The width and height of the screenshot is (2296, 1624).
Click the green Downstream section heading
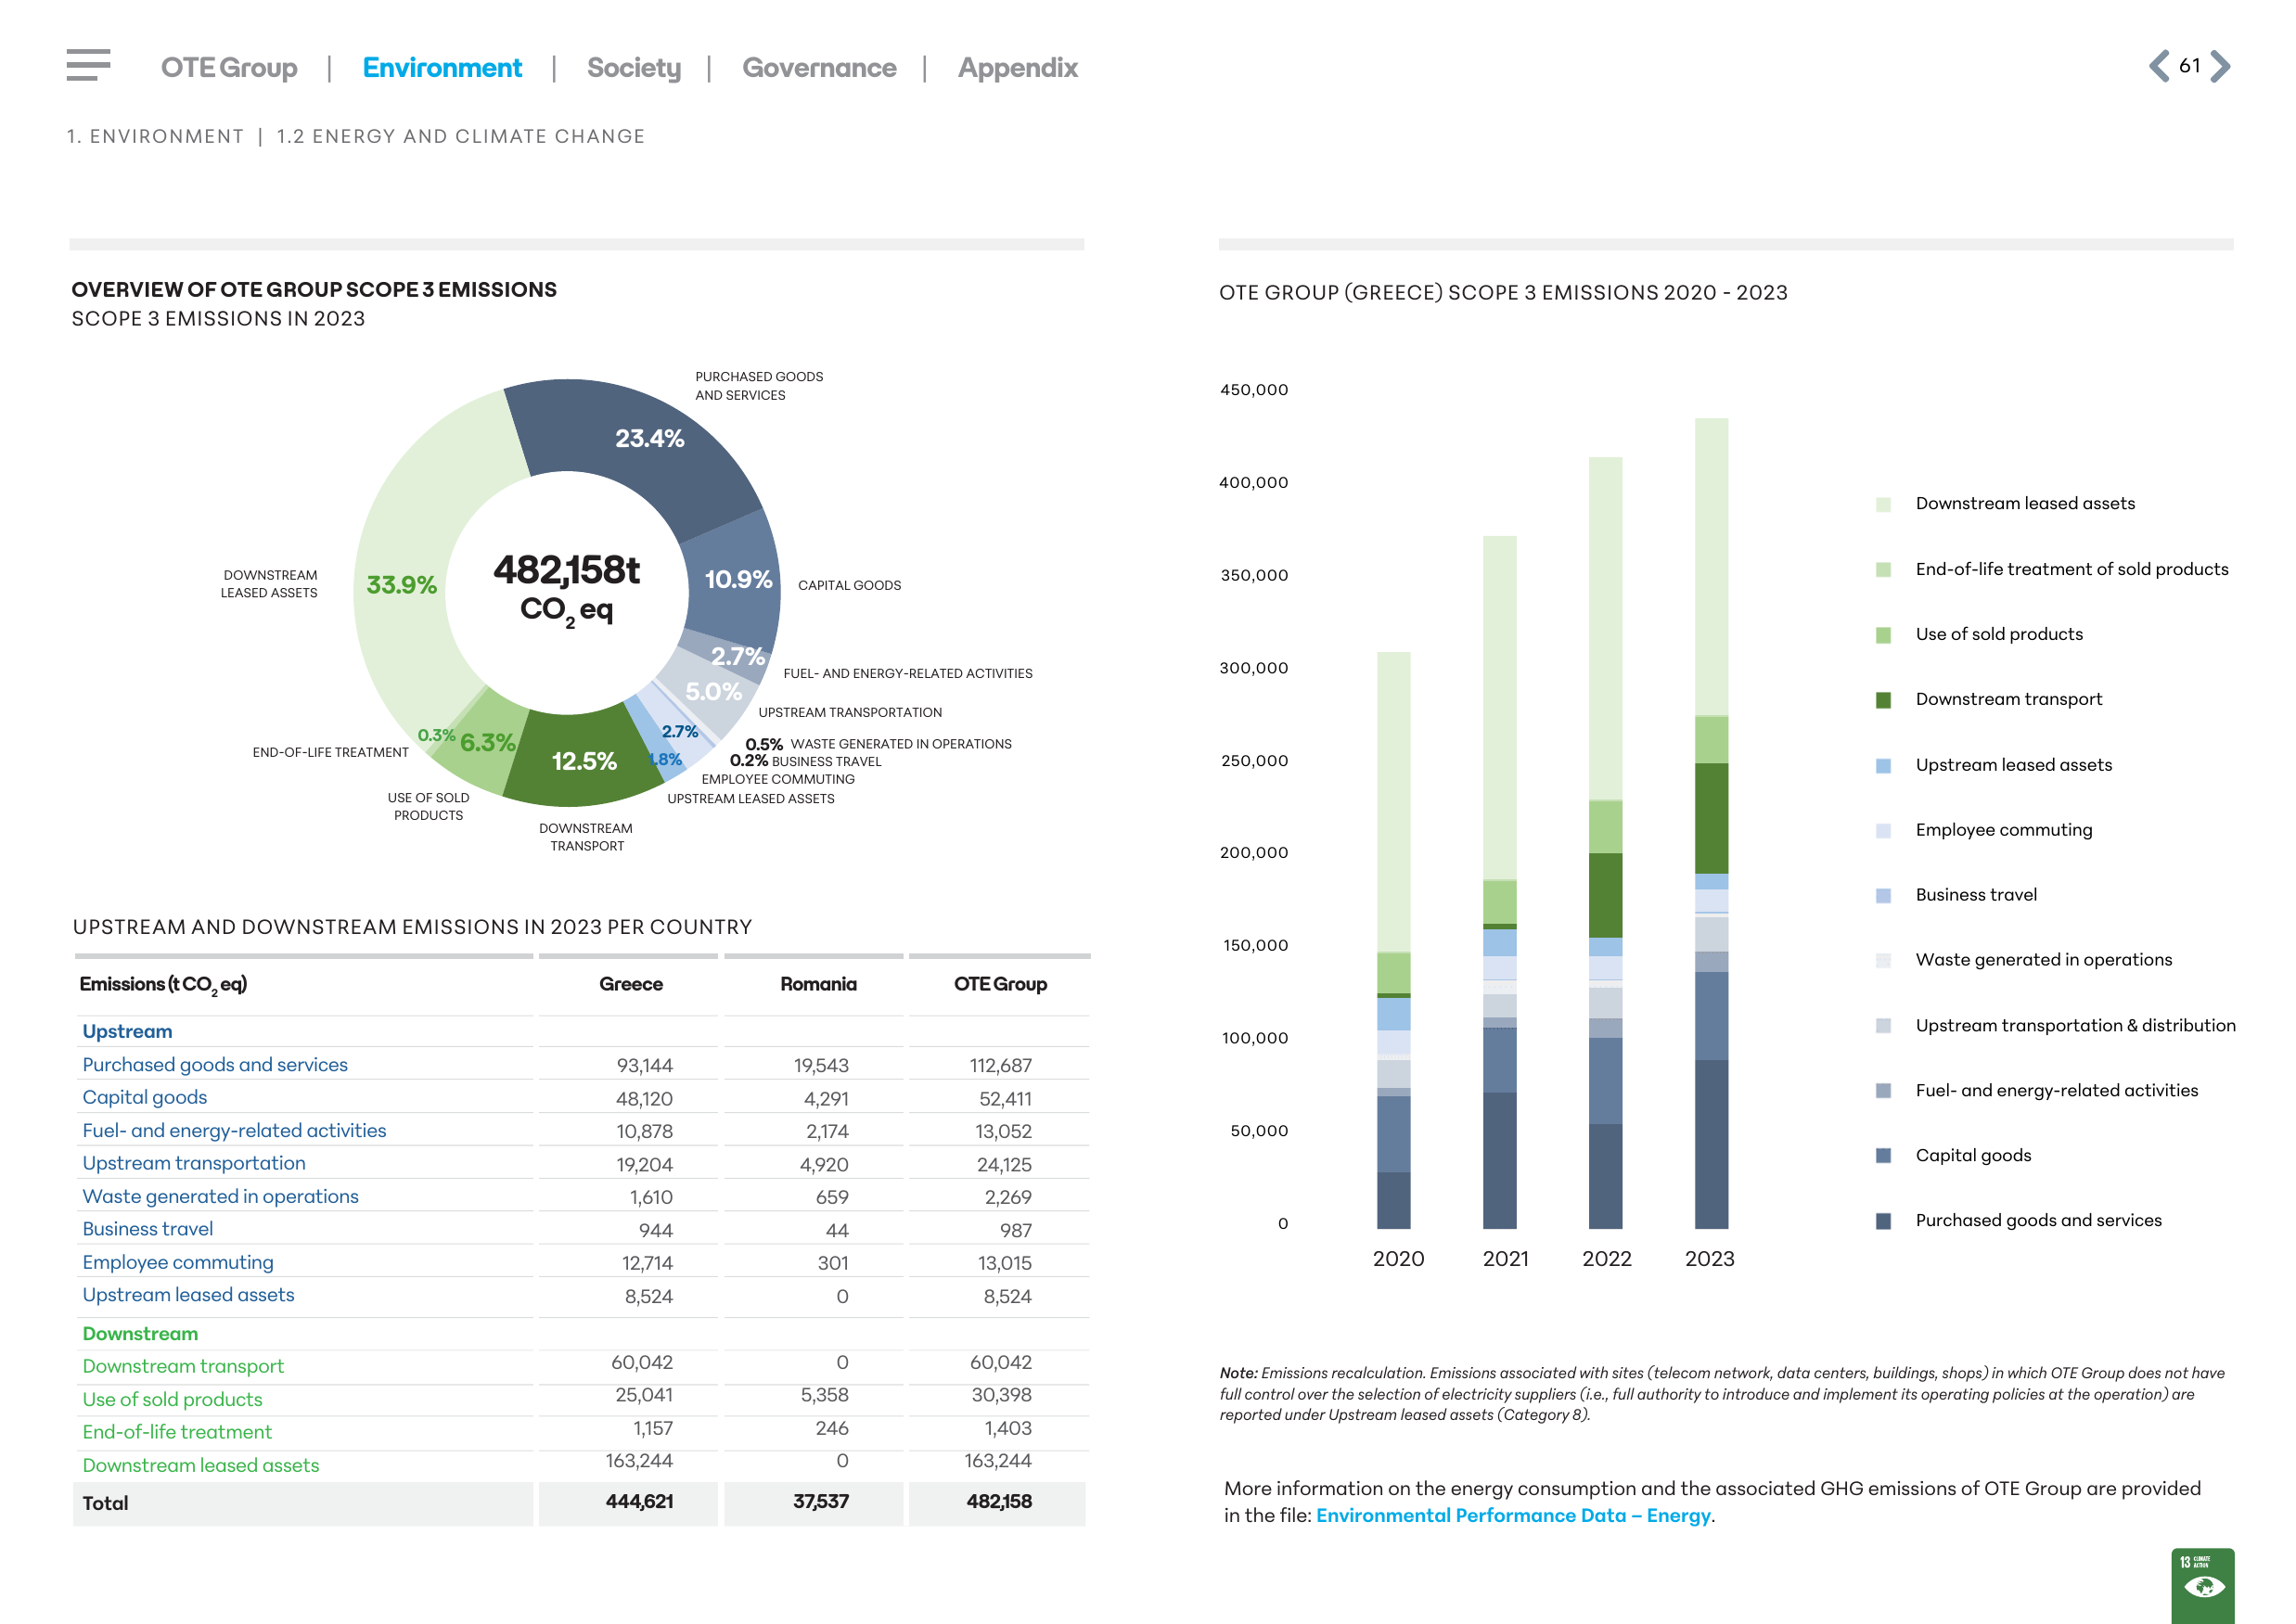[x=140, y=1334]
